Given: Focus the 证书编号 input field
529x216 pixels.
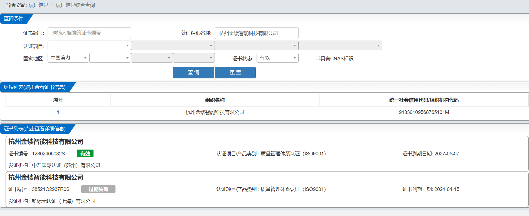Looking at the screenshot, I should click(x=89, y=33).
